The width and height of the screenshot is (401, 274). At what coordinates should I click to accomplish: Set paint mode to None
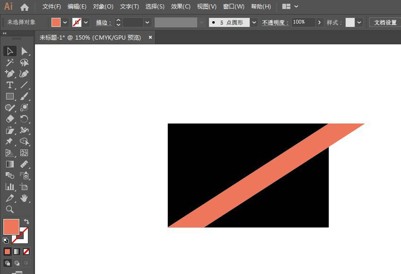pyautogui.click(x=26, y=252)
